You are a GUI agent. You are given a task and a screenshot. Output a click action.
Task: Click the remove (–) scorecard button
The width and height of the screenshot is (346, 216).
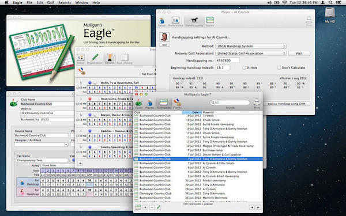click(152, 207)
